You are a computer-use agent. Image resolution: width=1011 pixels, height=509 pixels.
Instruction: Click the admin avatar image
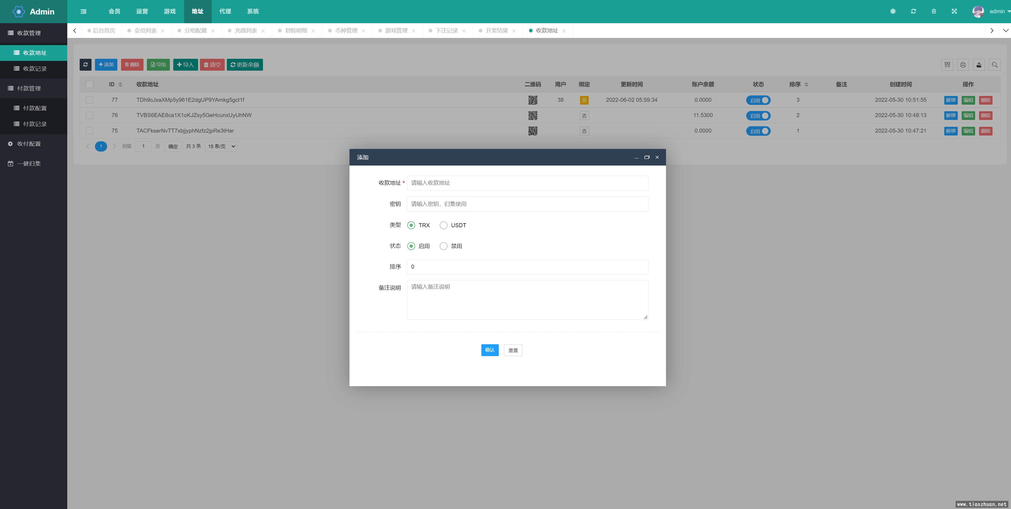(978, 11)
